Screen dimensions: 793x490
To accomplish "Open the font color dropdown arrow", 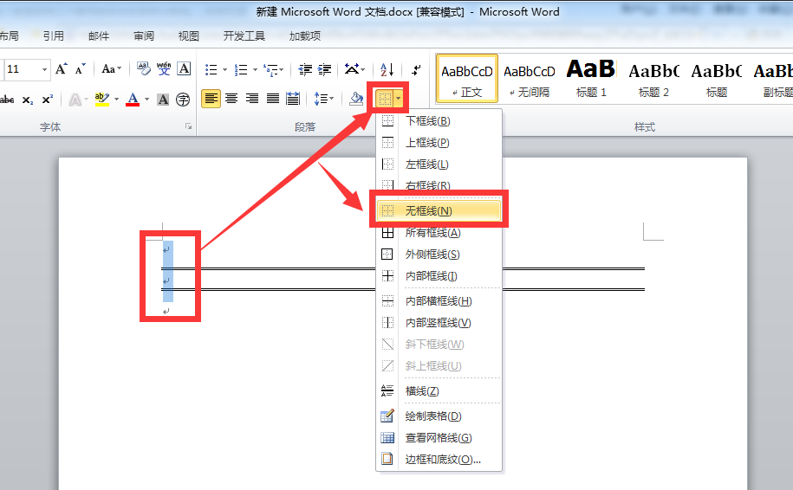I will 146,100.
